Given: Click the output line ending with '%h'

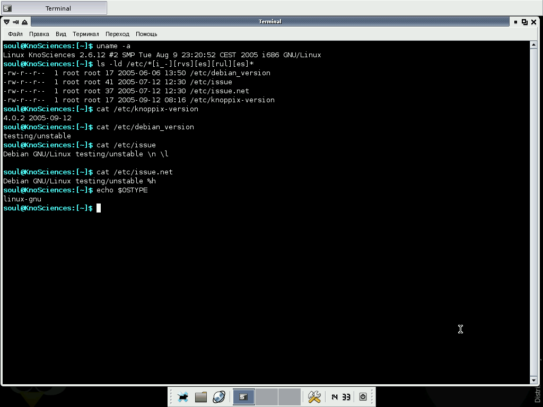Looking at the screenshot, I should pyautogui.click(x=80, y=181).
